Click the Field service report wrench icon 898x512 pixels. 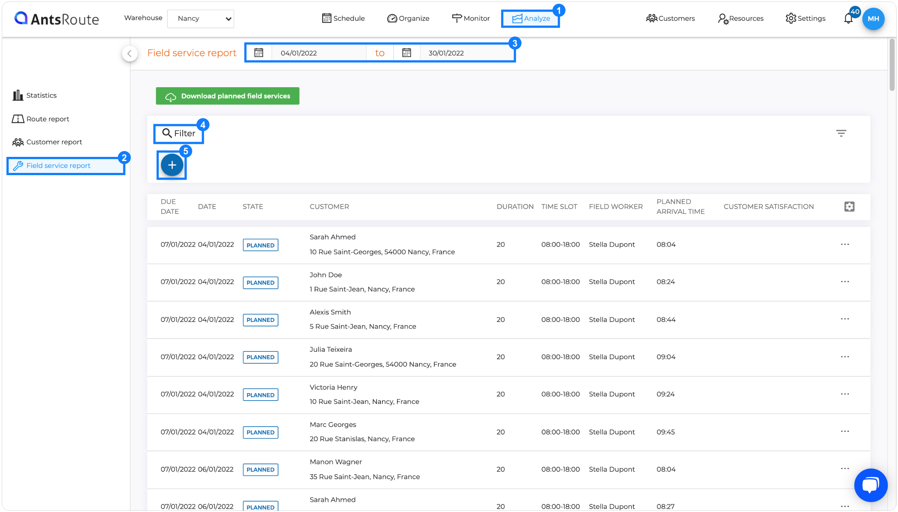[x=18, y=165]
